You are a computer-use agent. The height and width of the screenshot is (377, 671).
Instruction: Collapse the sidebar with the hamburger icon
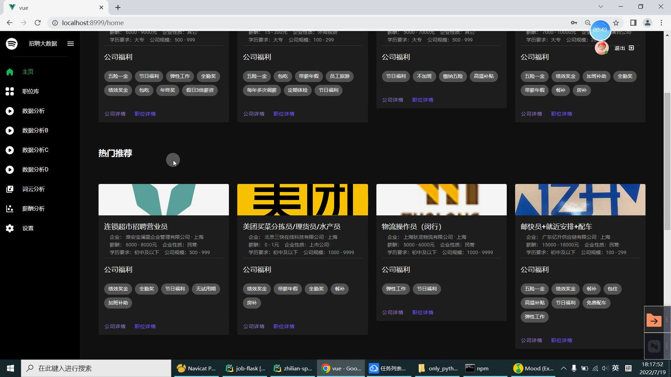(x=71, y=43)
